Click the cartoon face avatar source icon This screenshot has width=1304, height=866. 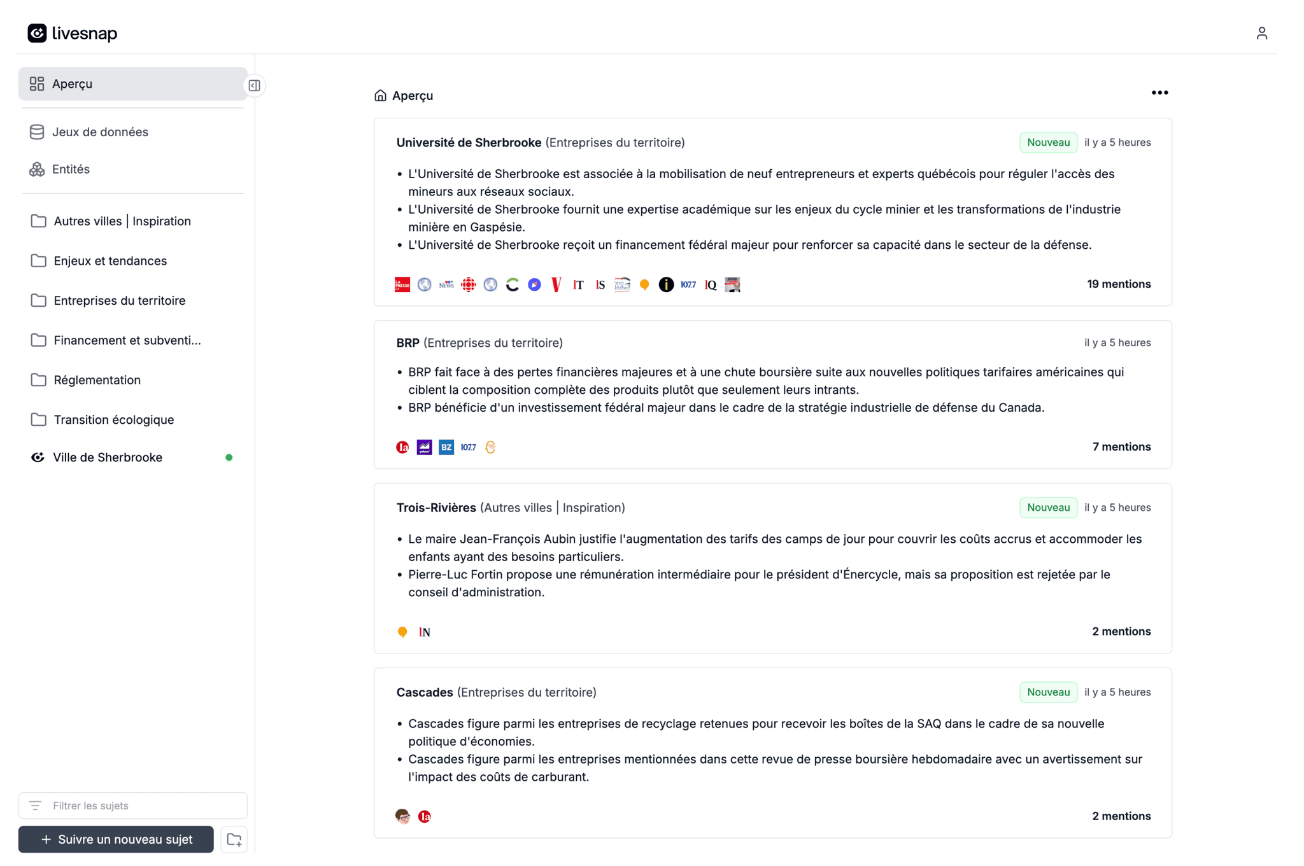tap(402, 816)
